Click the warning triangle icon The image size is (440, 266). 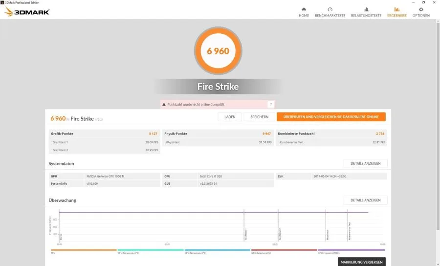pyautogui.click(x=164, y=104)
